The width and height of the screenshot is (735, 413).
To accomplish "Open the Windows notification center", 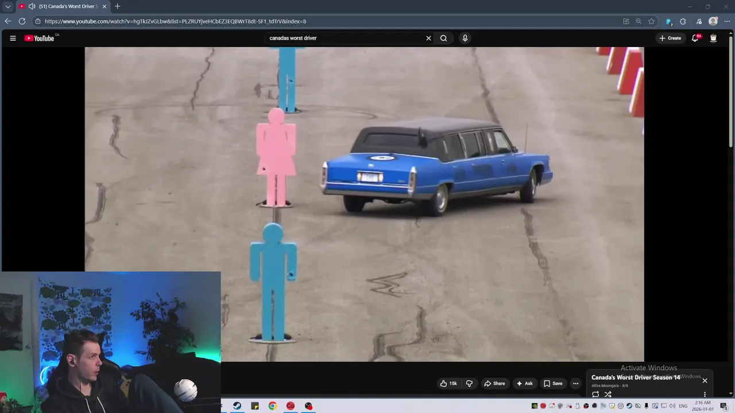I will 724,406.
